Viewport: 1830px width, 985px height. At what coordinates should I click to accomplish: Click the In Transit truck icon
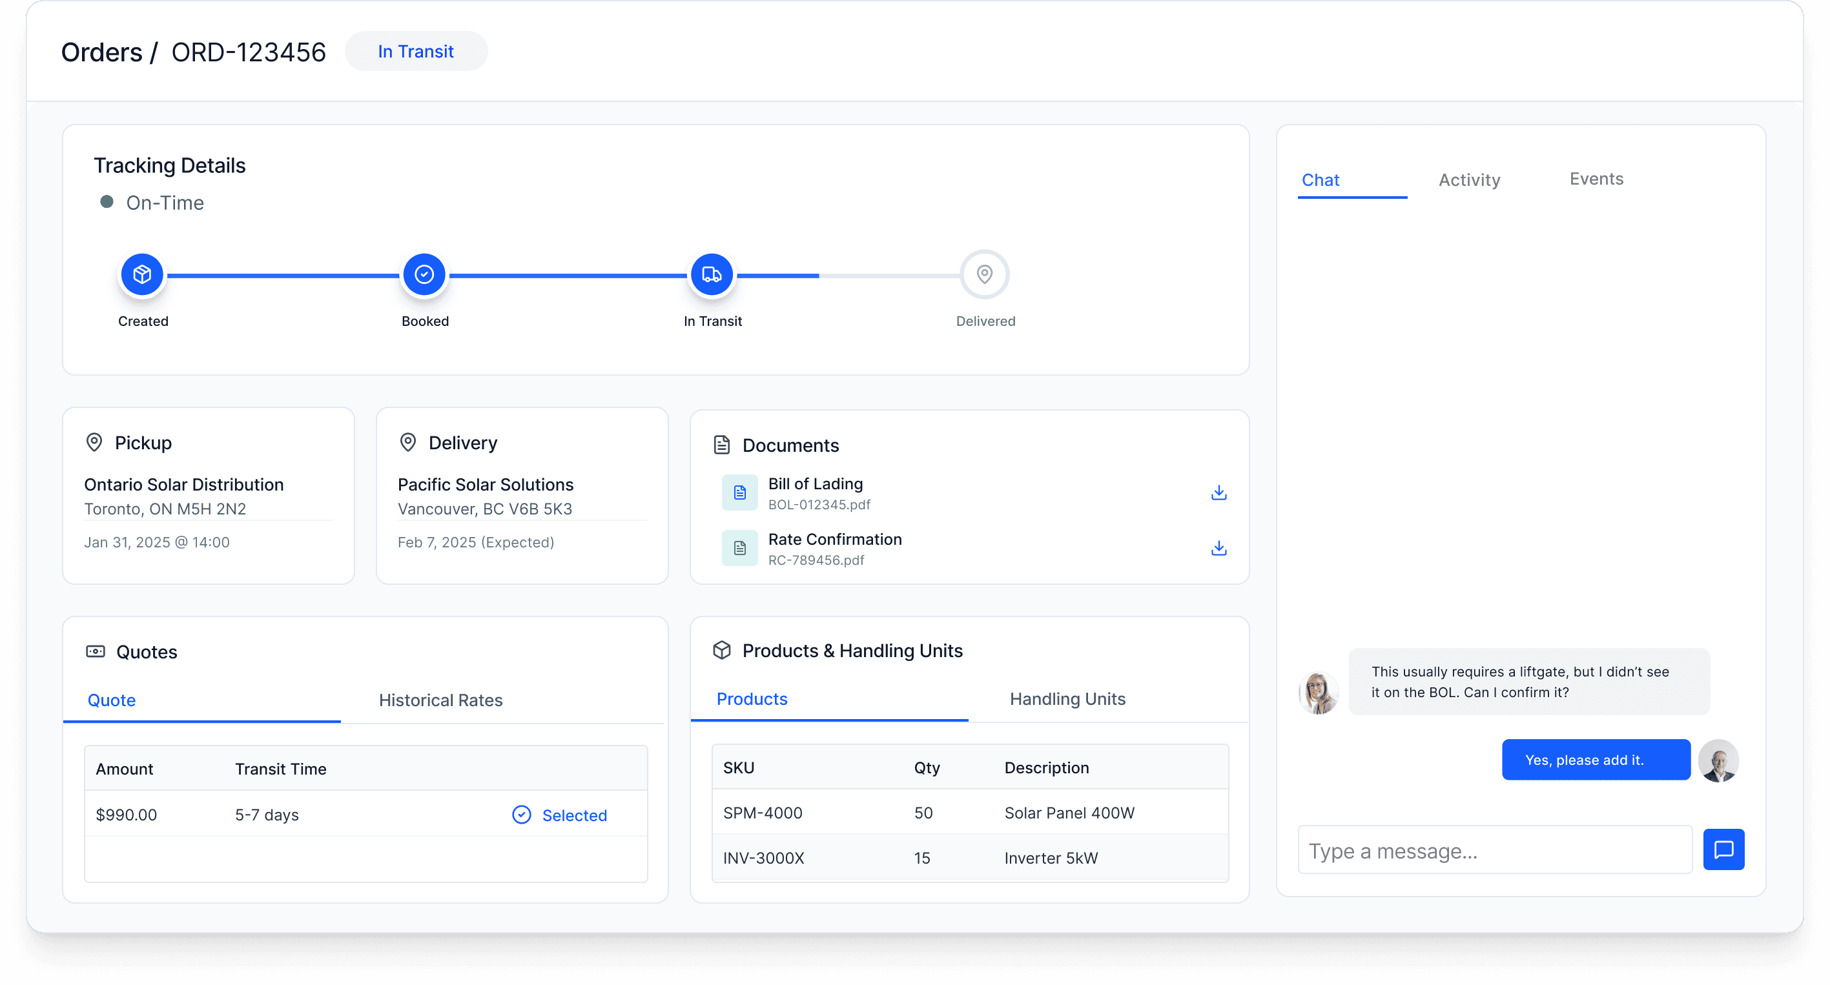(x=711, y=274)
